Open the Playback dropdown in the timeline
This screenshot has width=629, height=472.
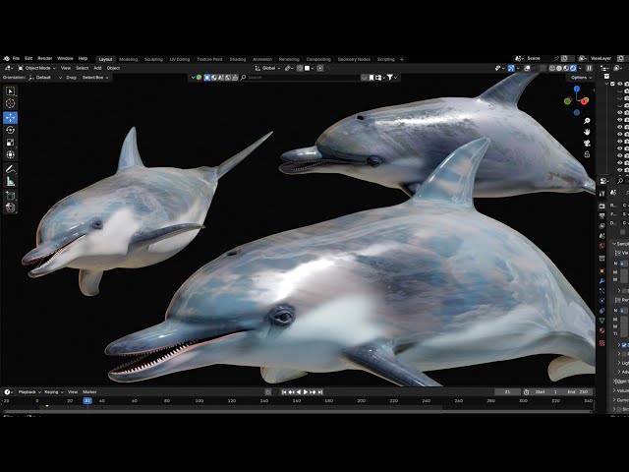coord(29,392)
